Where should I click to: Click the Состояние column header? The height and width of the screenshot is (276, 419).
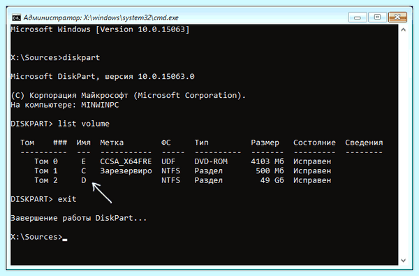point(314,143)
